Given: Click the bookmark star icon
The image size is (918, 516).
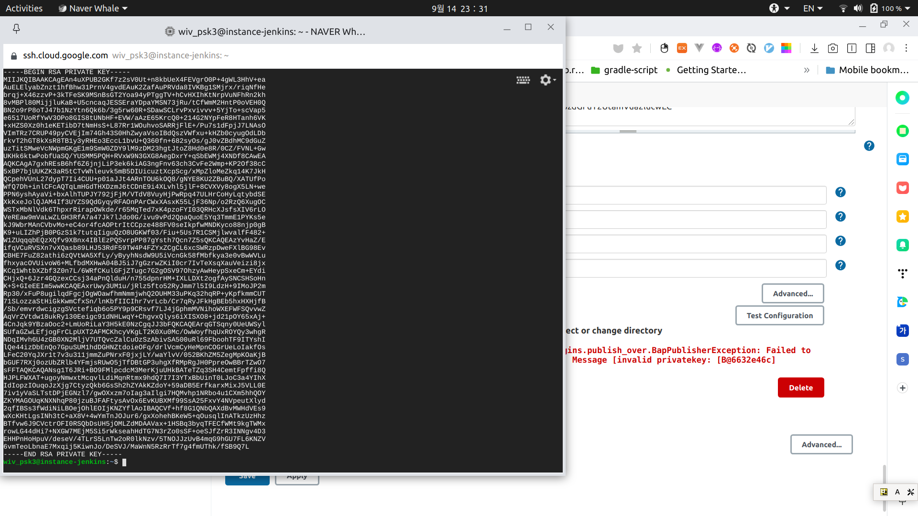Looking at the screenshot, I should point(637,48).
